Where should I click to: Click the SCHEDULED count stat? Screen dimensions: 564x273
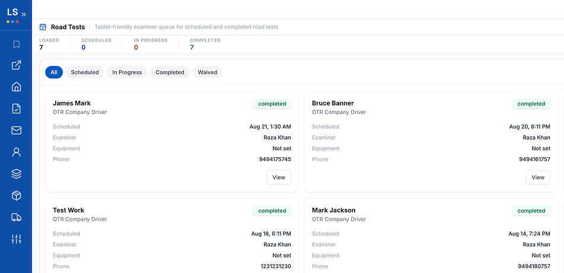coord(84,47)
